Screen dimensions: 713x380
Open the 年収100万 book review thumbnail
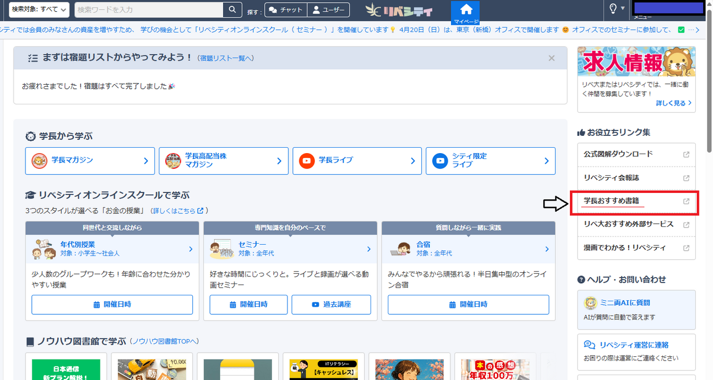pos(495,370)
